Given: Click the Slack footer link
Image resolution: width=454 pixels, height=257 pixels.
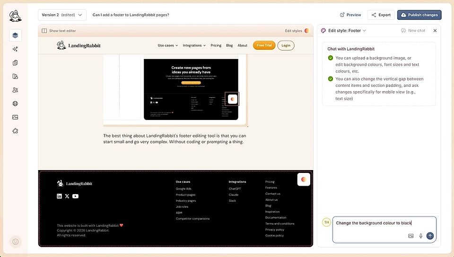Looking at the screenshot, I should (x=233, y=201).
